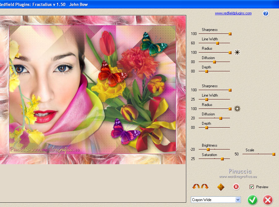Click the Brightness slider handle

(208, 149)
